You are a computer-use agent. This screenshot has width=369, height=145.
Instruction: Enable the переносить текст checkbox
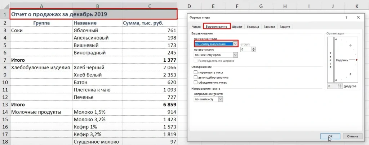pos(196,72)
